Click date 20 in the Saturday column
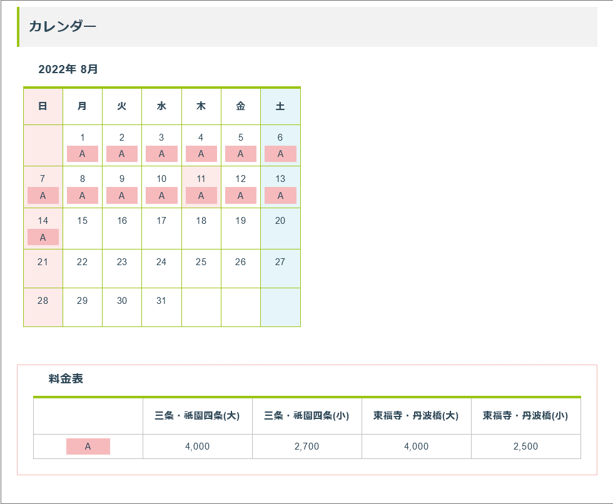613x504 pixels. 280,221
